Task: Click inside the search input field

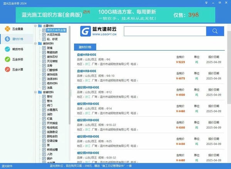Action: click(x=165, y=31)
